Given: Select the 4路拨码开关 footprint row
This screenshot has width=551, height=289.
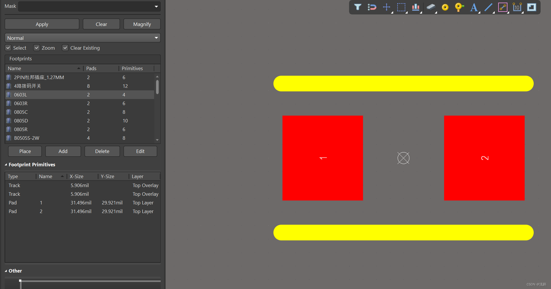Looking at the screenshot, I should tap(80, 86).
